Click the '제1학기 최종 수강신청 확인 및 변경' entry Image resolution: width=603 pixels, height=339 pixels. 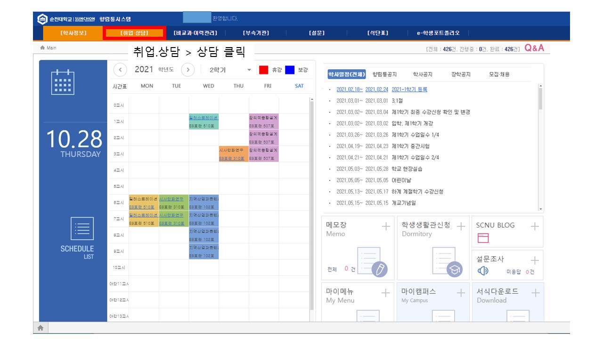tap(431, 112)
